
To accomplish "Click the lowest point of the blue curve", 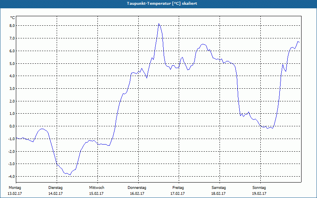I will 70,175.
